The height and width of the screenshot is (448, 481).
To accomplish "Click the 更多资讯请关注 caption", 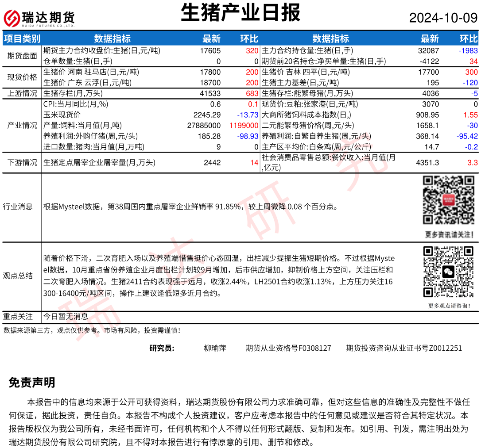I will pos(449,234).
